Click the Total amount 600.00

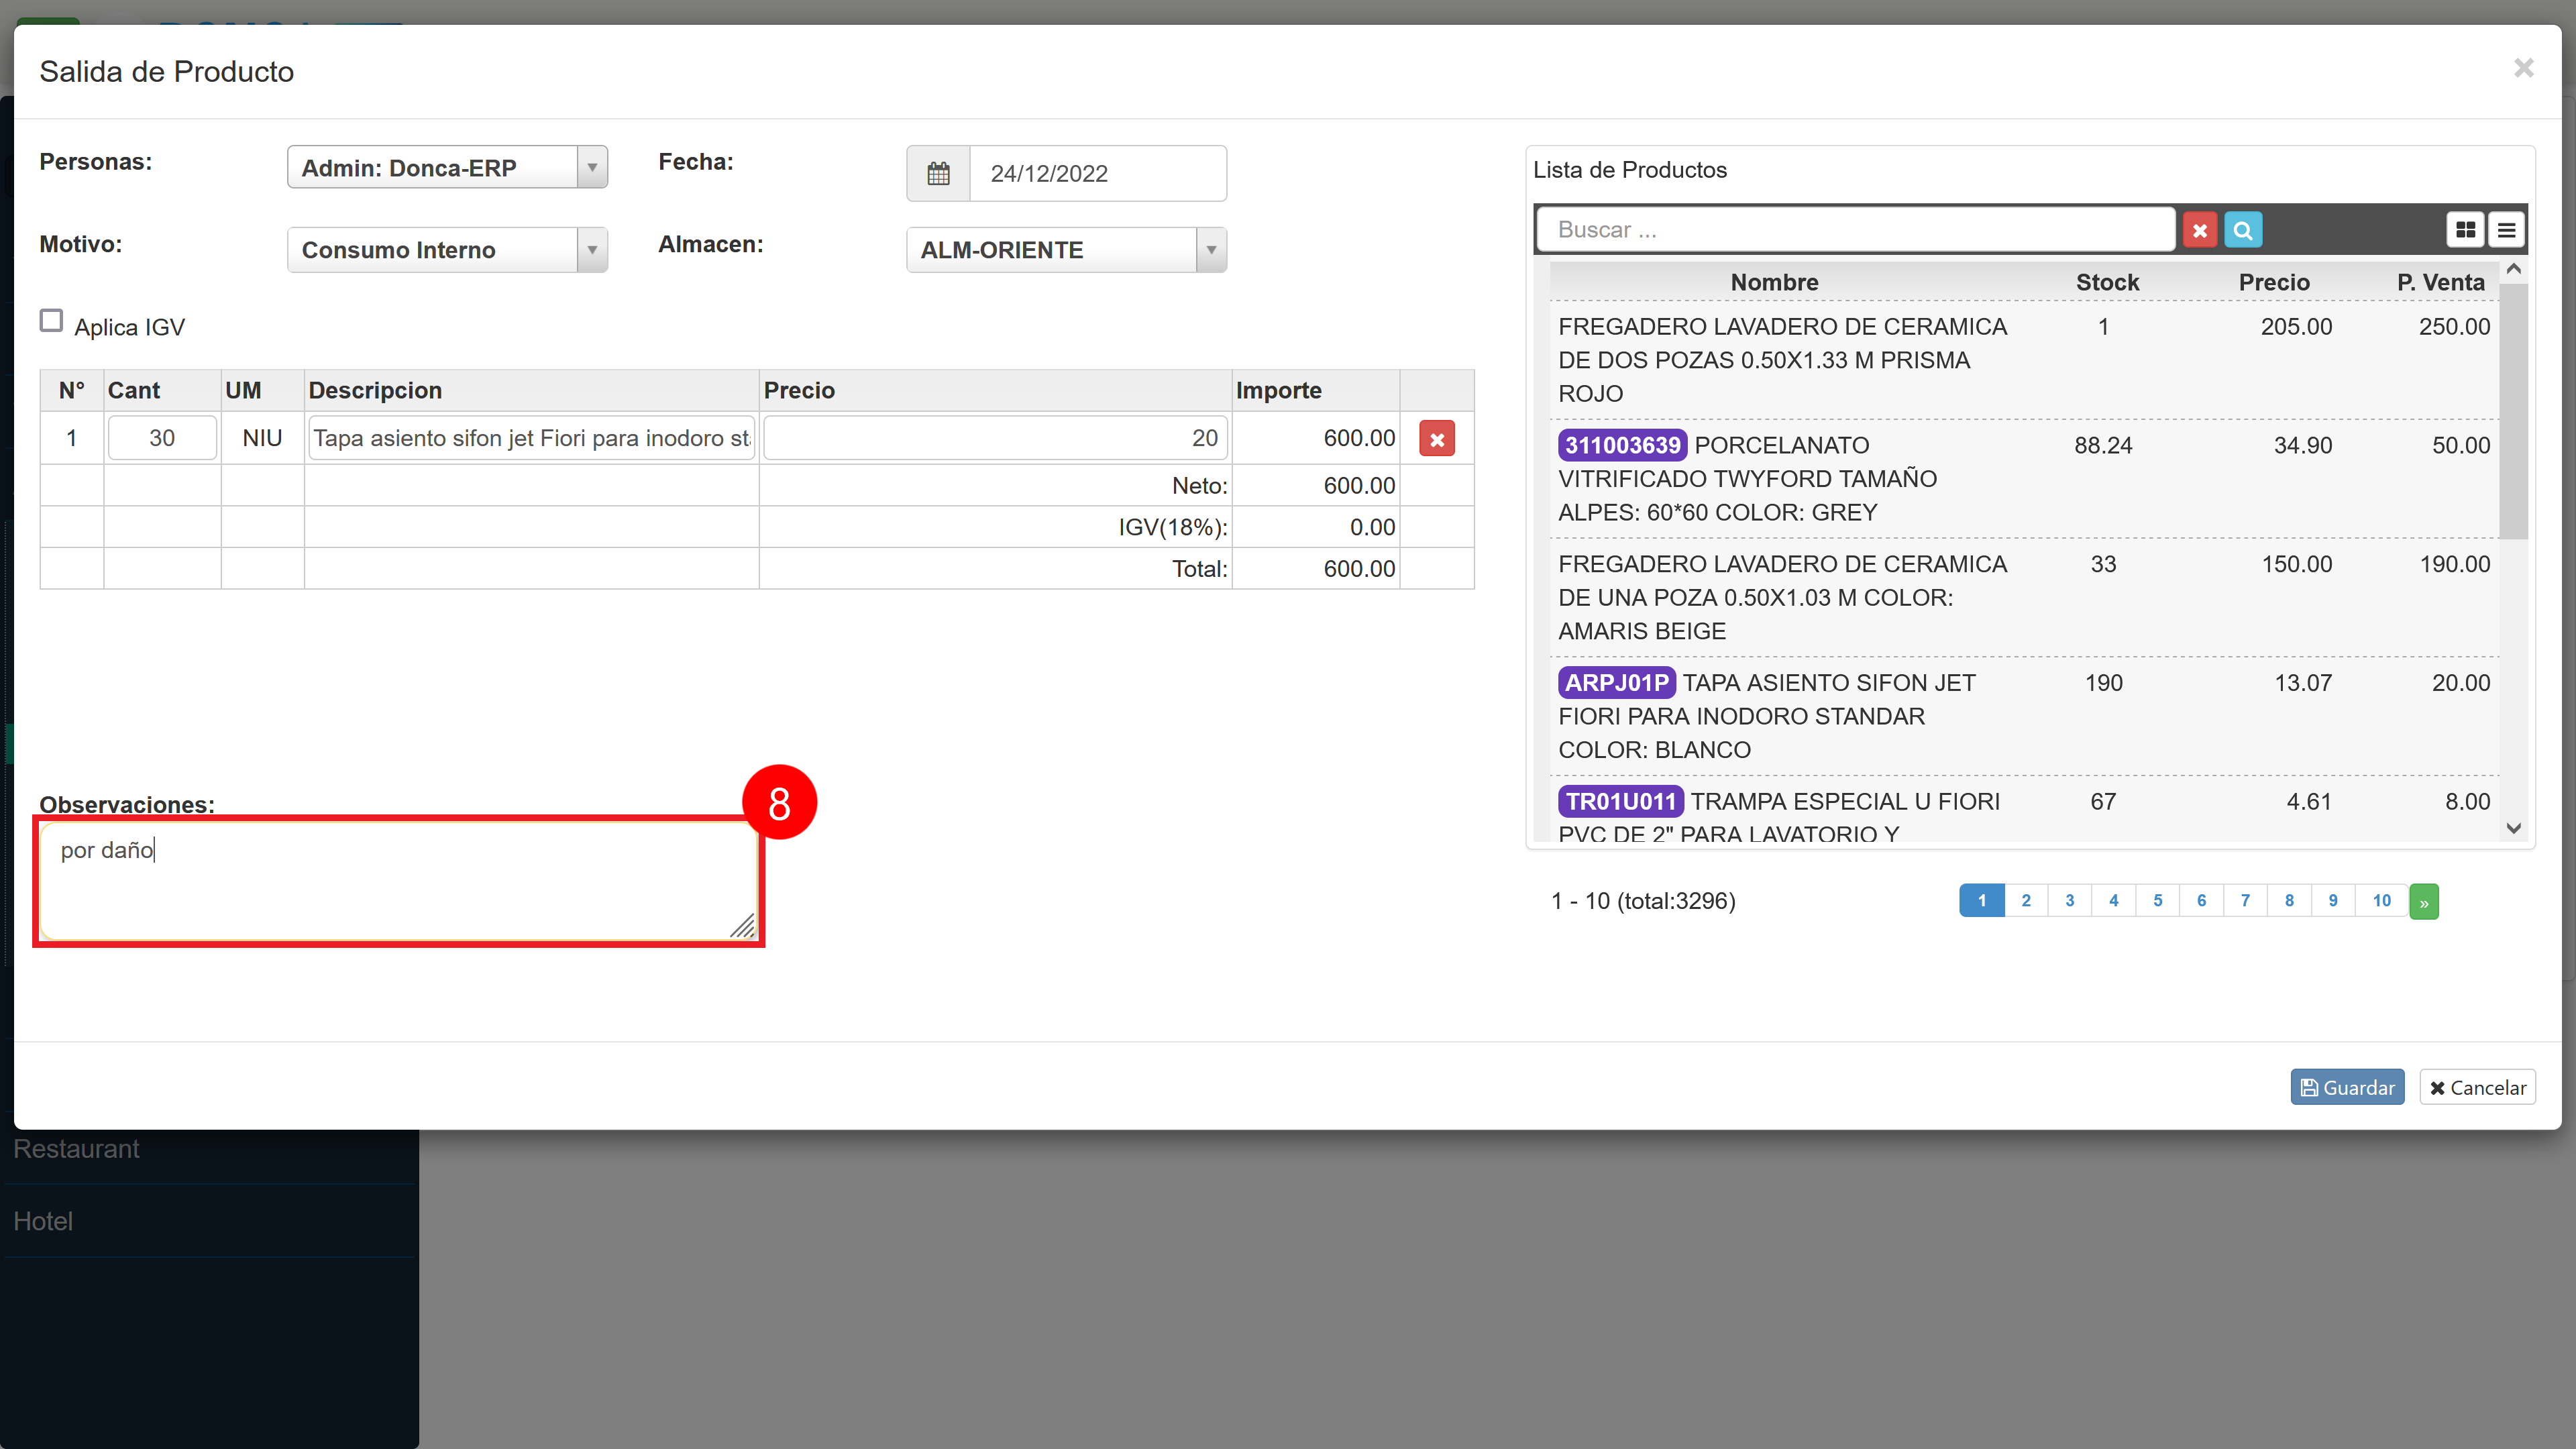pyautogui.click(x=1359, y=569)
